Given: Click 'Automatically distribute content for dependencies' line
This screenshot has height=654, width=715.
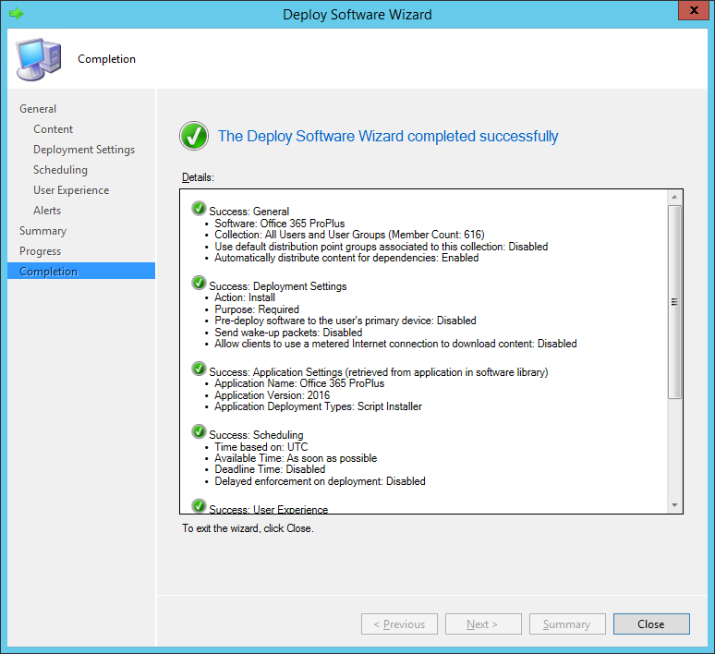Looking at the screenshot, I should click(346, 258).
